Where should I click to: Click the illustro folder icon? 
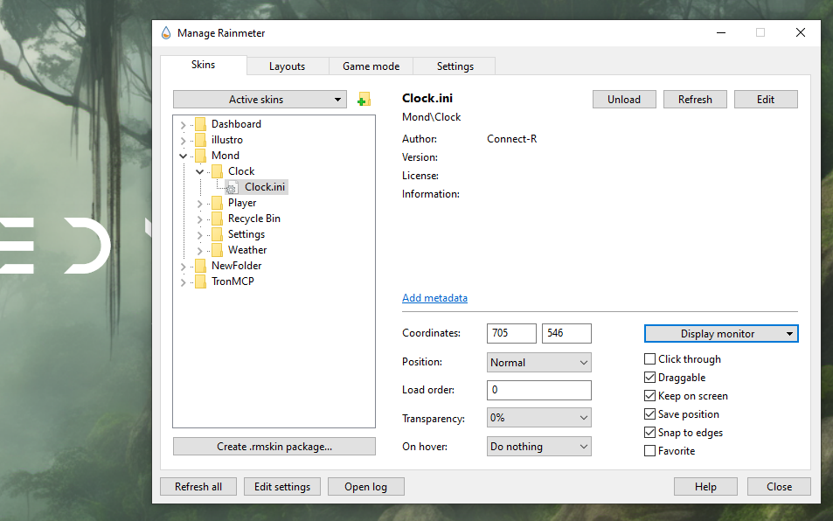(200, 140)
